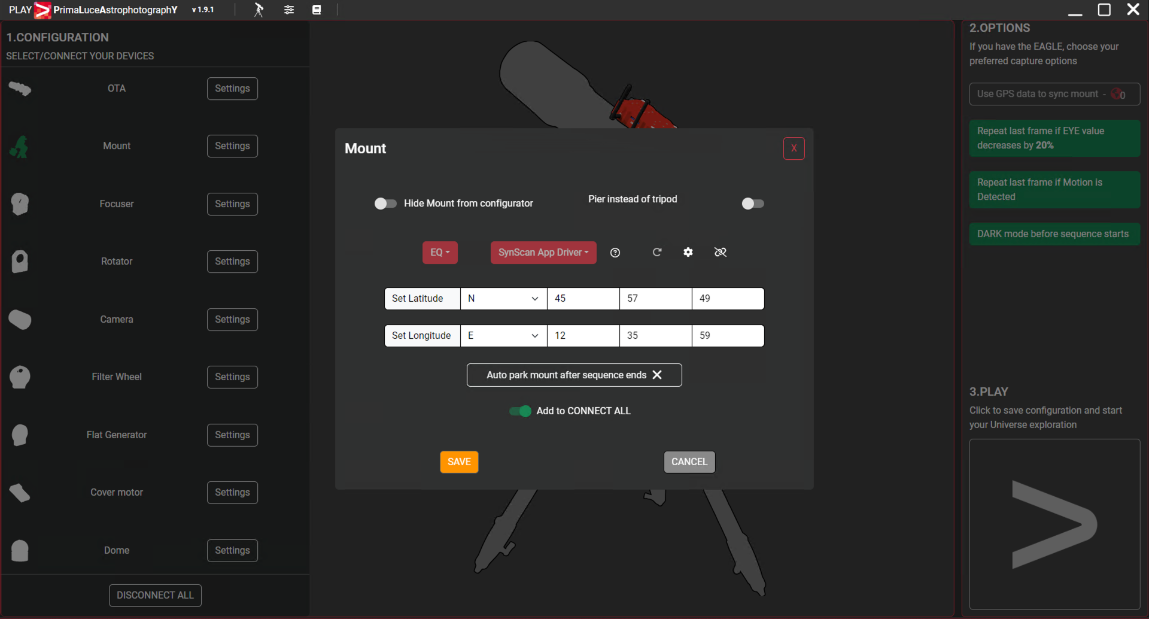Click the latitude minutes field showing 57
Viewport: 1149px width, 619px height.
[x=656, y=299]
